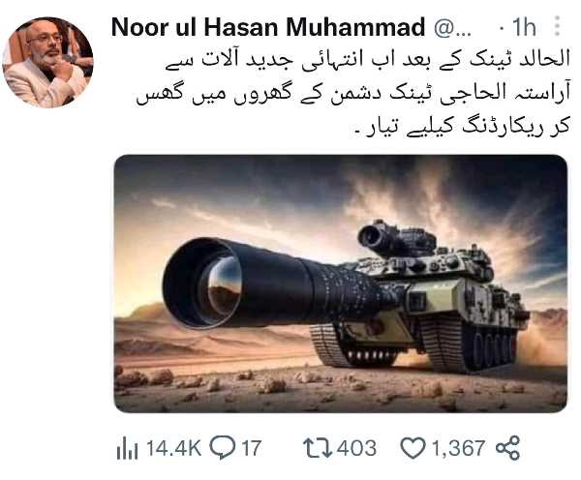Open Noor ul Hasan Muhammad's profile picture
The height and width of the screenshot is (480, 581).
[47, 62]
